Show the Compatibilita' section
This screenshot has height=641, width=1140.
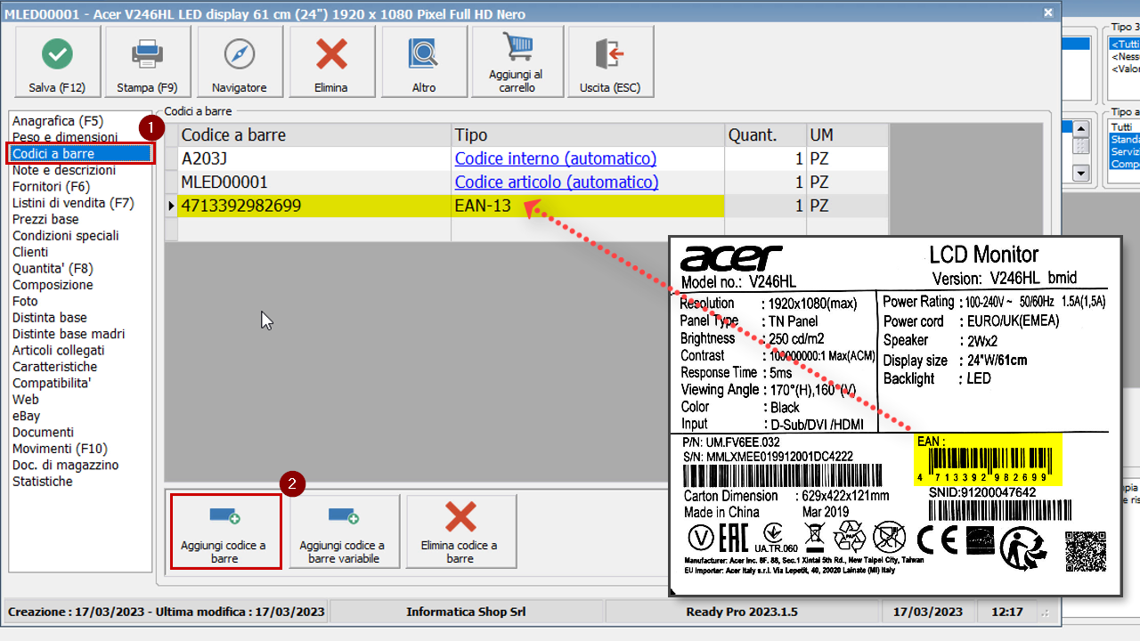tap(52, 383)
